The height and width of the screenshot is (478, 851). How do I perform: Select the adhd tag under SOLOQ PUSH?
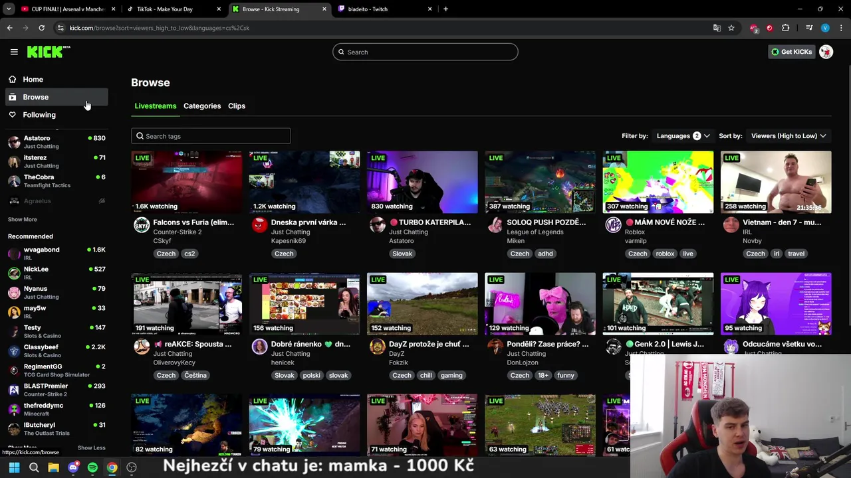(545, 254)
